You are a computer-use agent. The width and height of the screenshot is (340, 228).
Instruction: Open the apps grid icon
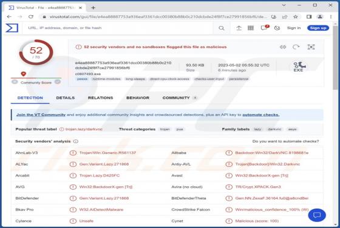click(x=251, y=28)
